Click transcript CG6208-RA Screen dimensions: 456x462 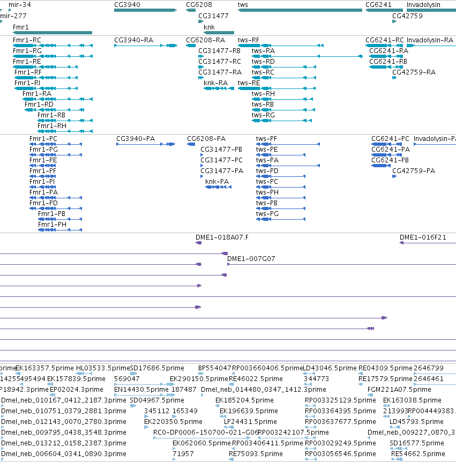tap(191, 46)
